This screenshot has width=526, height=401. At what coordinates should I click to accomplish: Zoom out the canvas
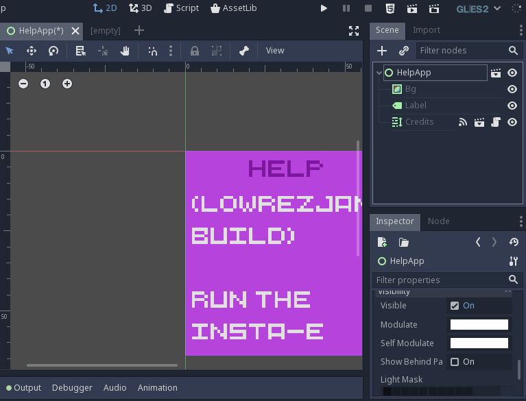tap(23, 84)
